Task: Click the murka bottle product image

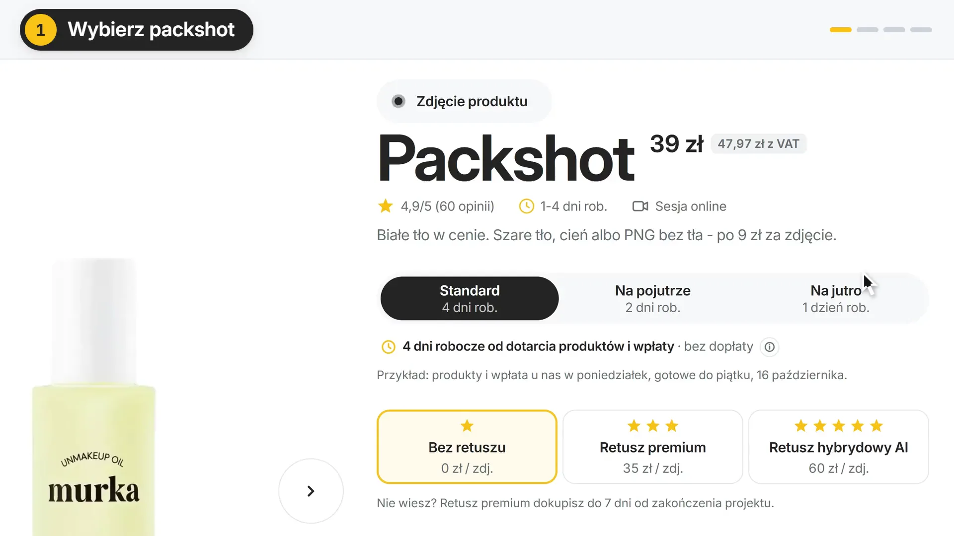Action: [x=94, y=397]
